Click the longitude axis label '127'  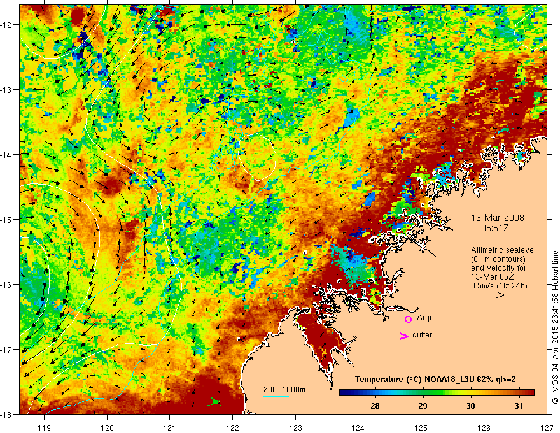click(547, 428)
